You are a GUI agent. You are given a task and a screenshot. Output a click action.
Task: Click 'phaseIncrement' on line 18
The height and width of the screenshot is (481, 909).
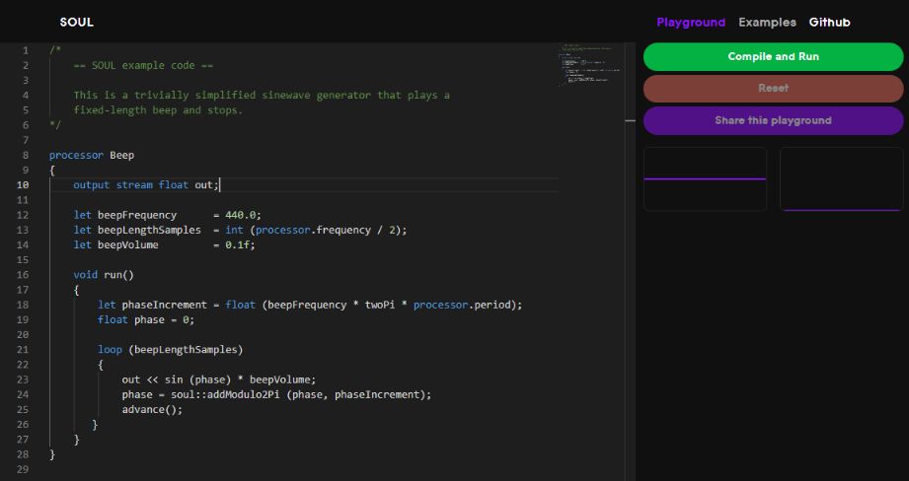pos(164,305)
